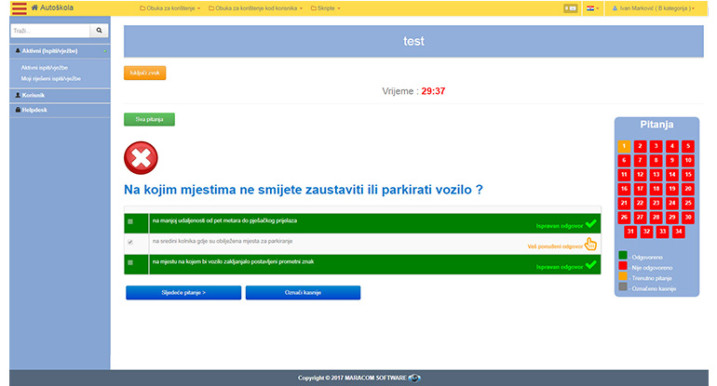Click the 'Sljedeće pitanje' button

[183, 292]
